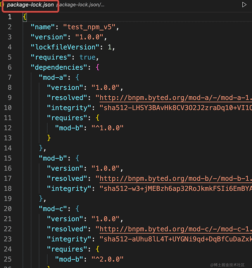Click the "integrity" key on line 10
Viewport: 252px width, 268px height.
point(69,108)
